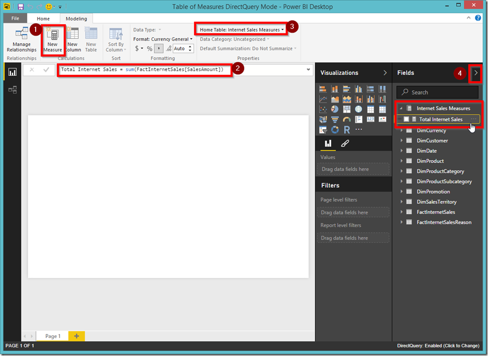Switch to Report view in left sidebar
Viewport: 488px width, 356px height.
(12, 72)
